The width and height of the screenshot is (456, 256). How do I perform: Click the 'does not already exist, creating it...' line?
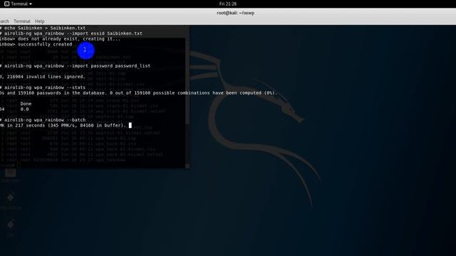(x=60, y=39)
